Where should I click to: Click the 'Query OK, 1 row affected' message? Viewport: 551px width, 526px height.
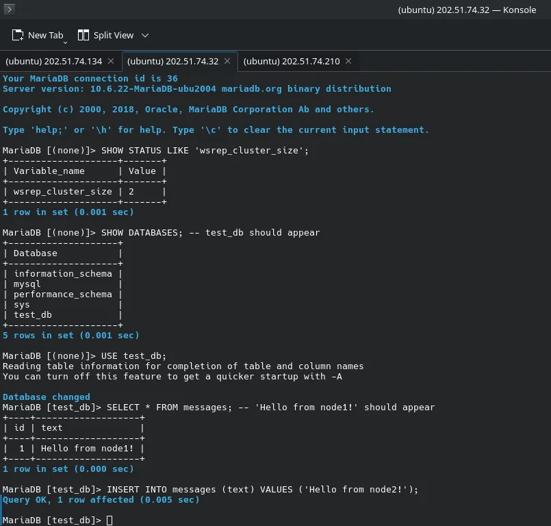101,500
